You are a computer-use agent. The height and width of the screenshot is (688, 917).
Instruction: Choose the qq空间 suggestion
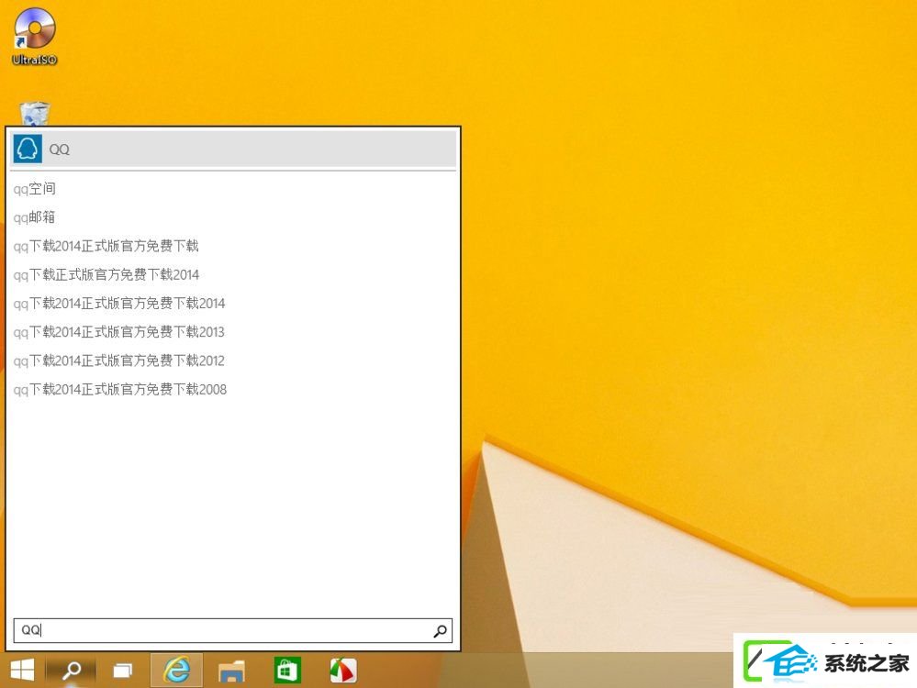[35, 189]
